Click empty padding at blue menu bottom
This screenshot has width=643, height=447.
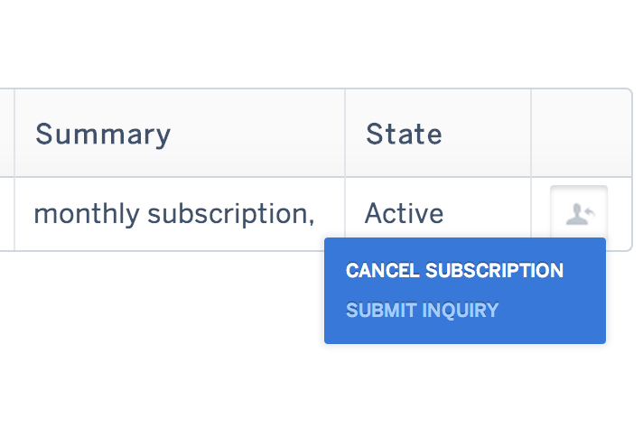pos(464,334)
